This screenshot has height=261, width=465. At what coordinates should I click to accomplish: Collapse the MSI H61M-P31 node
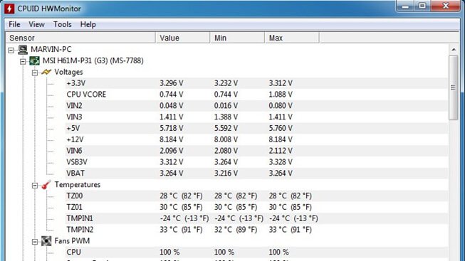click(23, 61)
